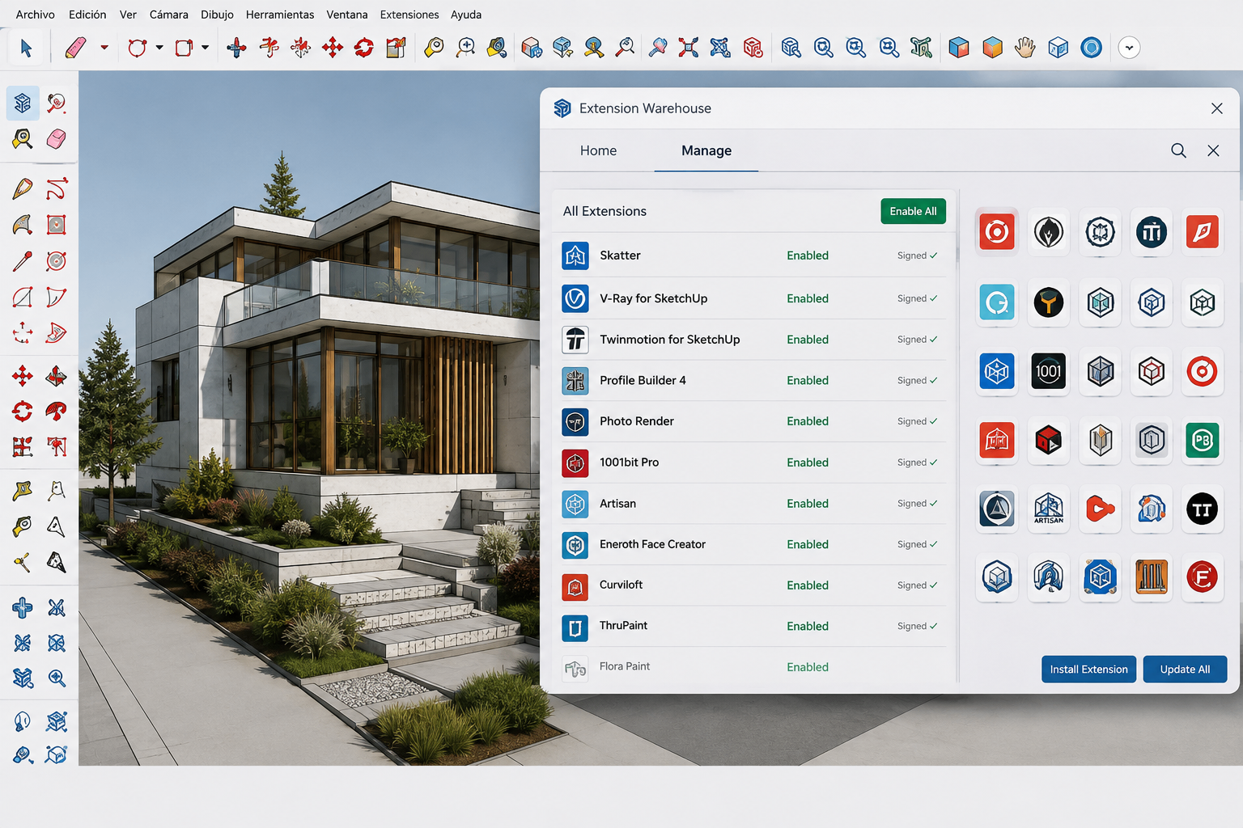
Task: Click the ThruPaint row icon
Action: coord(575,627)
